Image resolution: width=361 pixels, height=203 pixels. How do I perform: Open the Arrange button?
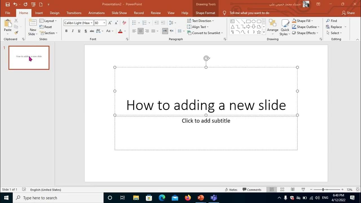point(273,27)
